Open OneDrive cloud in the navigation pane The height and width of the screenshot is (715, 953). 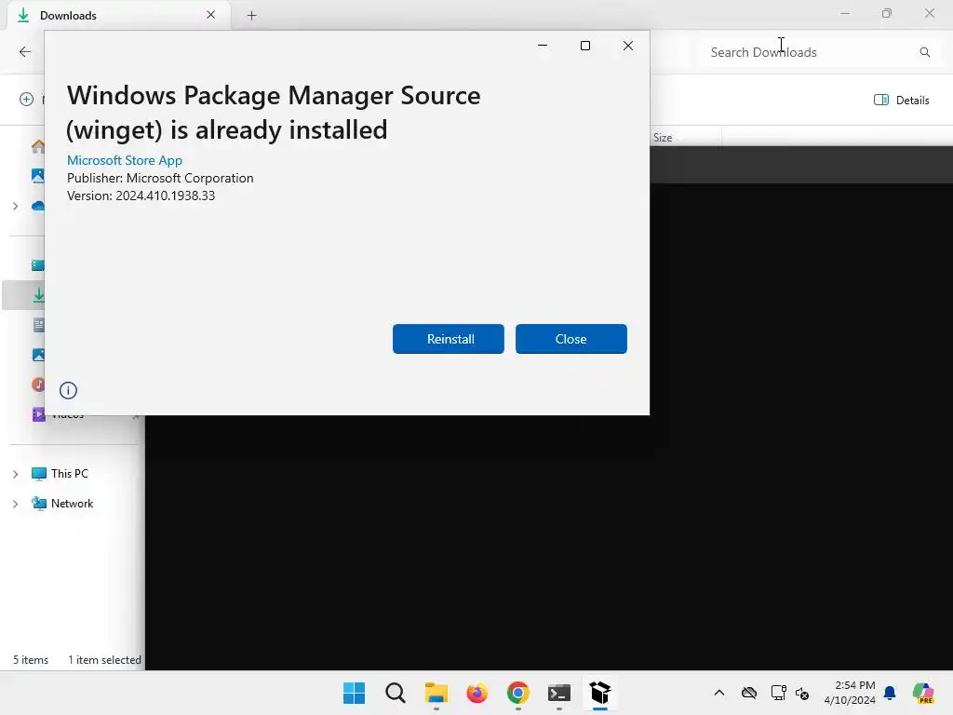coord(37,206)
